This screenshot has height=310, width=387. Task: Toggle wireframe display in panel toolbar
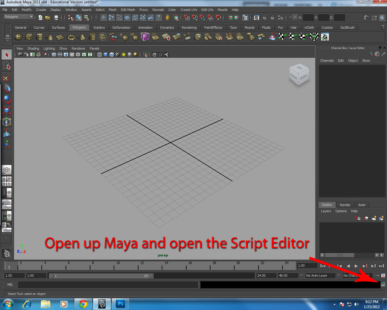point(99,54)
